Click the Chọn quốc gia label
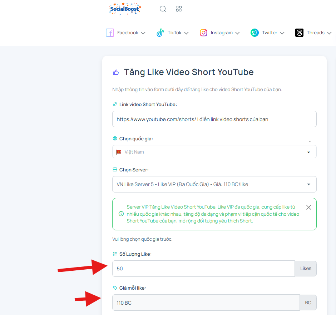The image size is (336, 315). (x=136, y=139)
